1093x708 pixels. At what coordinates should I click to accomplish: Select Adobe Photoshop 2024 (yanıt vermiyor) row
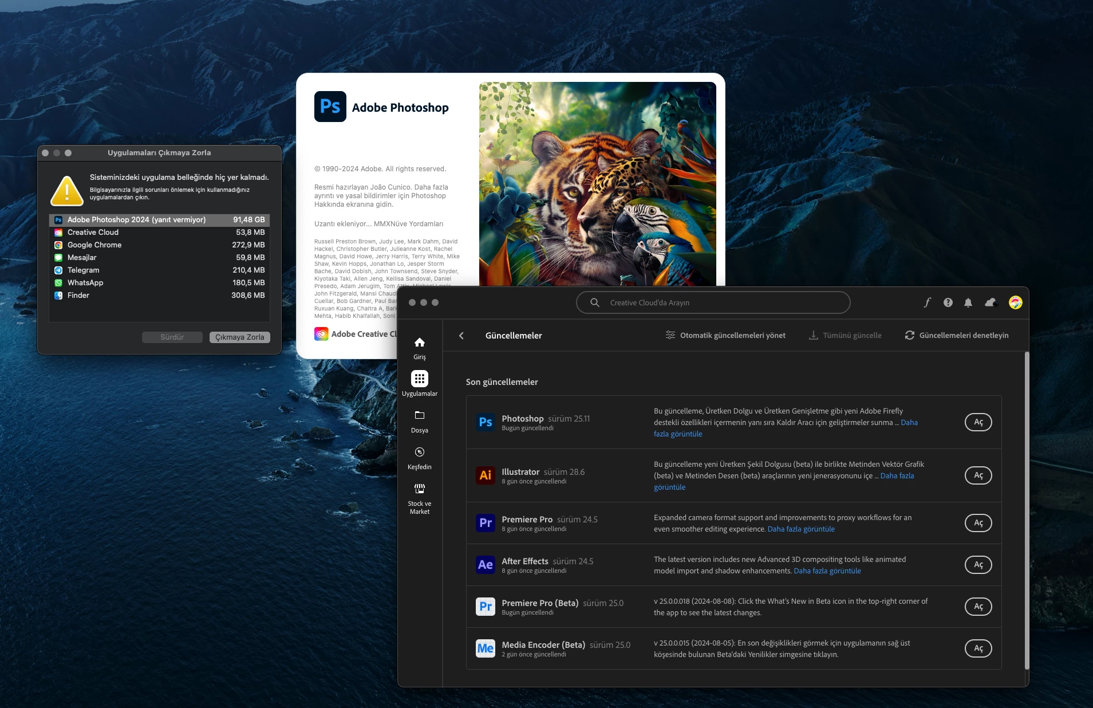pos(159,220)
